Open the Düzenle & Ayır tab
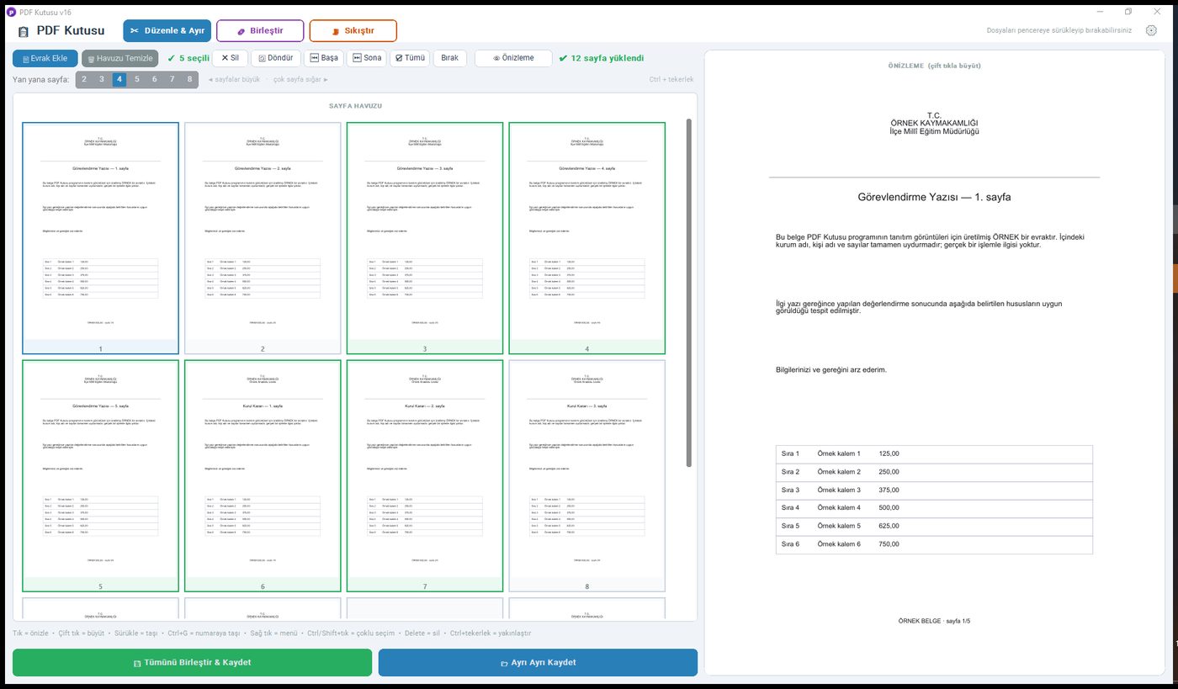 167,30
